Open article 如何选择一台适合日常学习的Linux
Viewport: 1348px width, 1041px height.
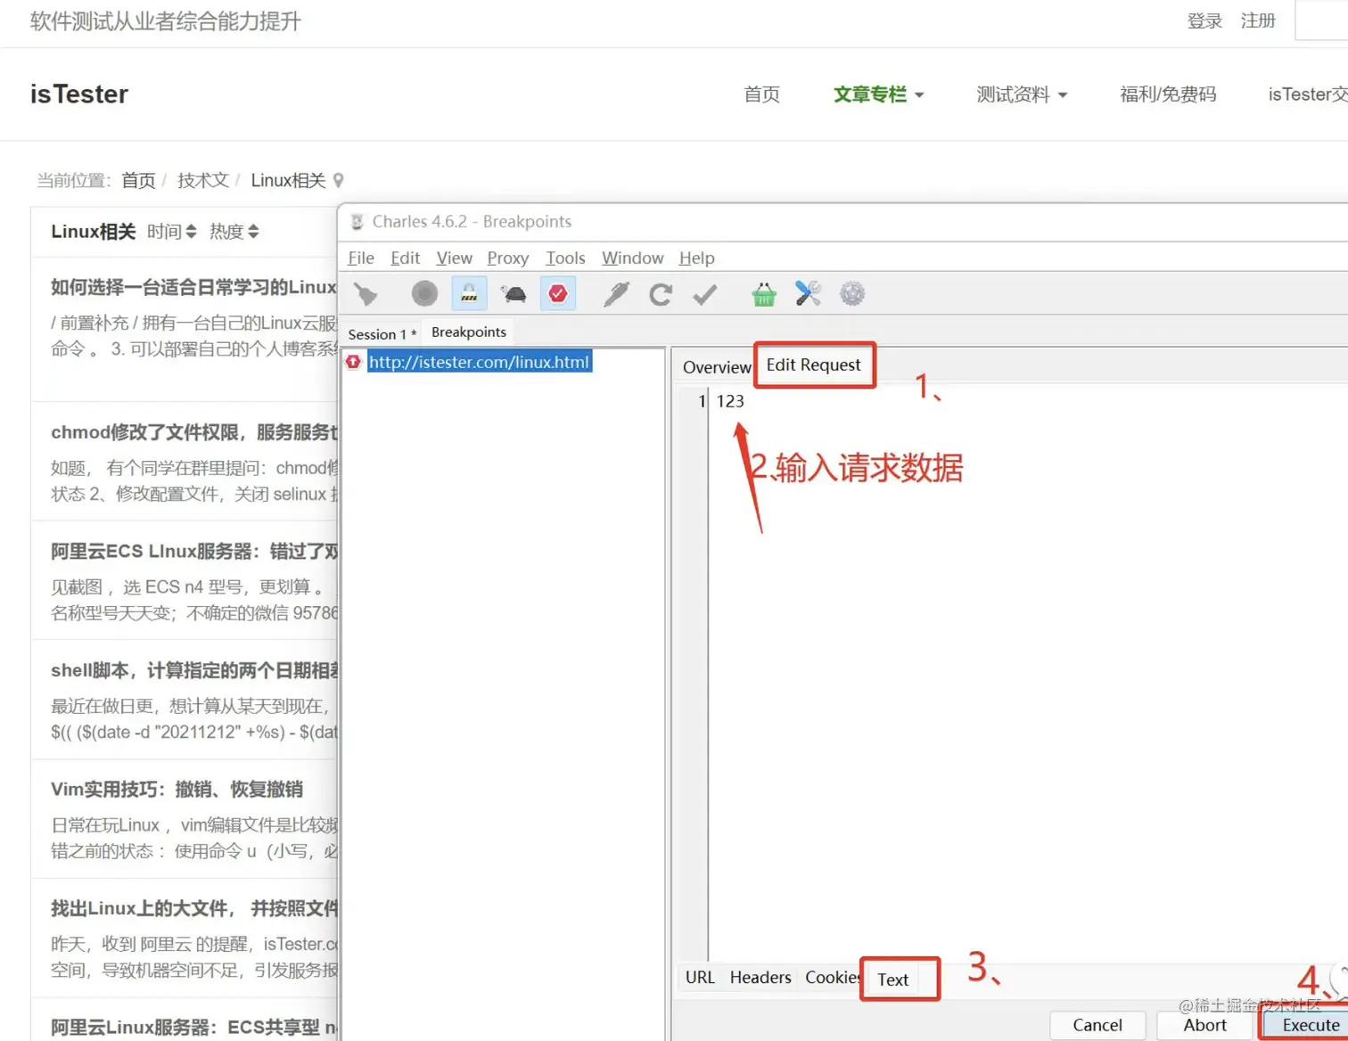pos(193,287)
